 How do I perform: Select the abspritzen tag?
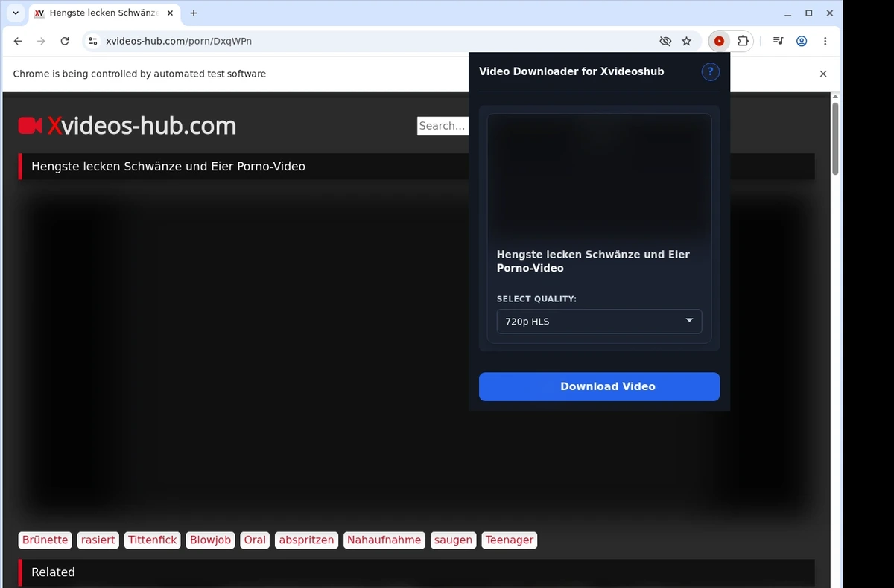coord(307,540)
